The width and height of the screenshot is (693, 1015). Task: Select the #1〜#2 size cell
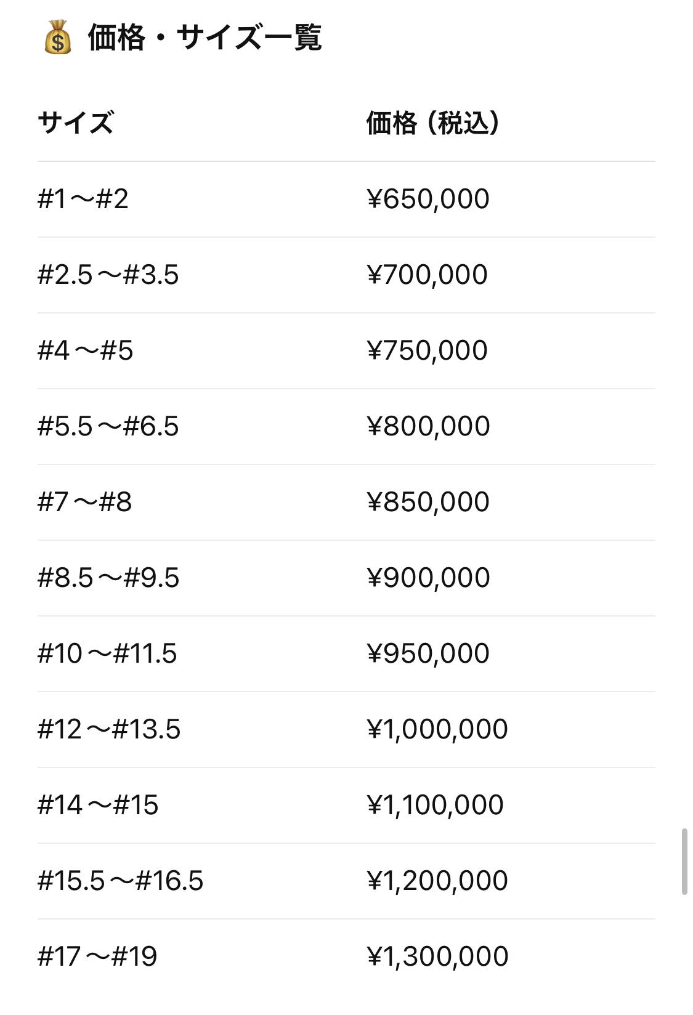click(83, 199)
